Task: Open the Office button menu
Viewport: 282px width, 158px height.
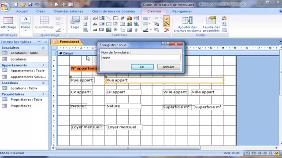Action: 5,7
